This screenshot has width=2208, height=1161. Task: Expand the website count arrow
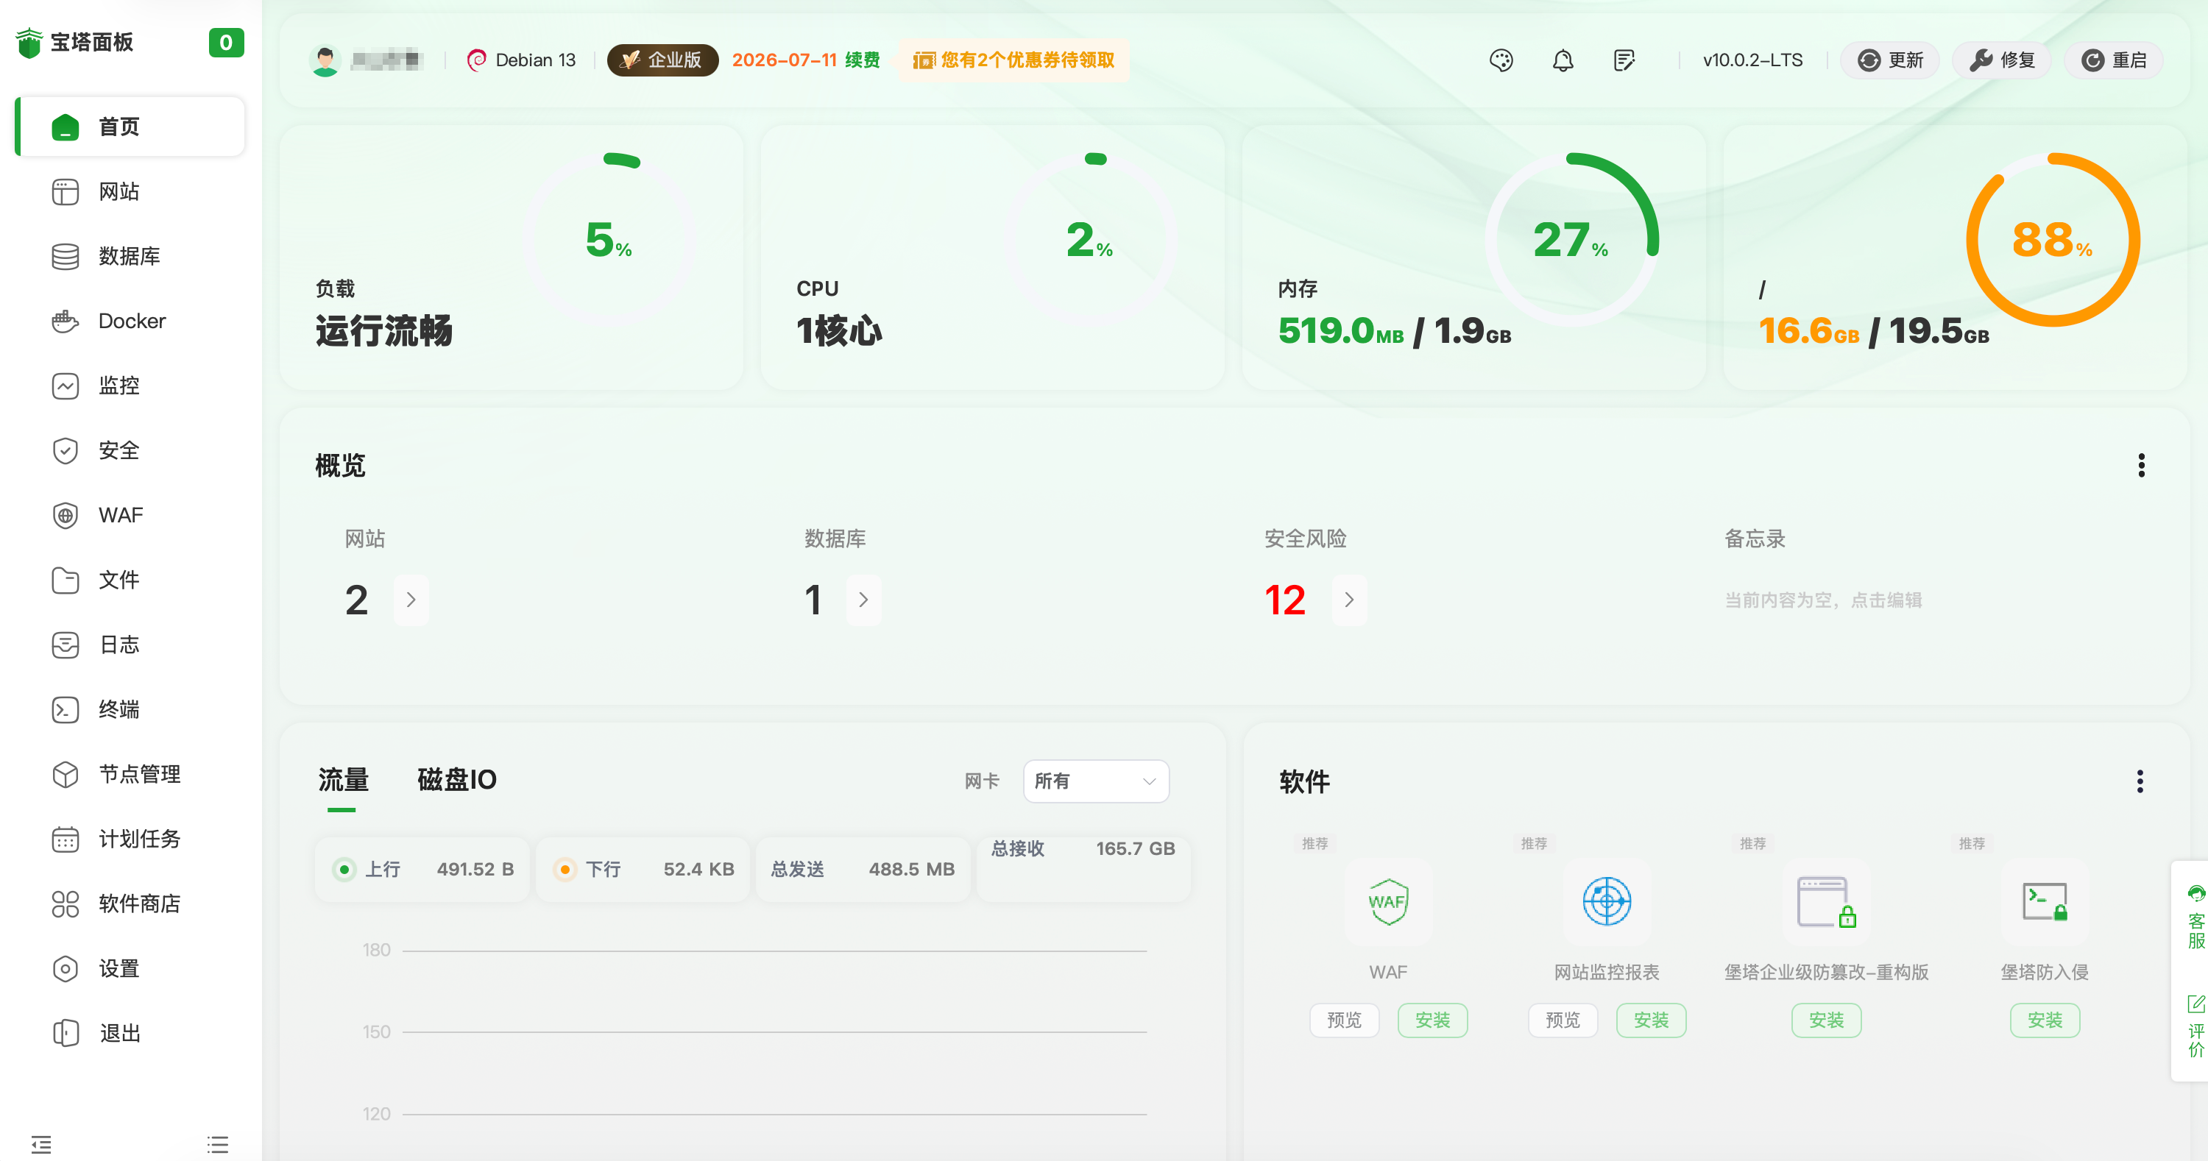(411, 600)
